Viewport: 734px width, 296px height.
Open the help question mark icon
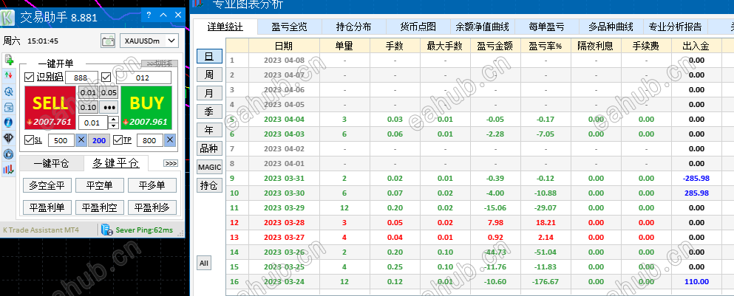click(x=149, y=16)
